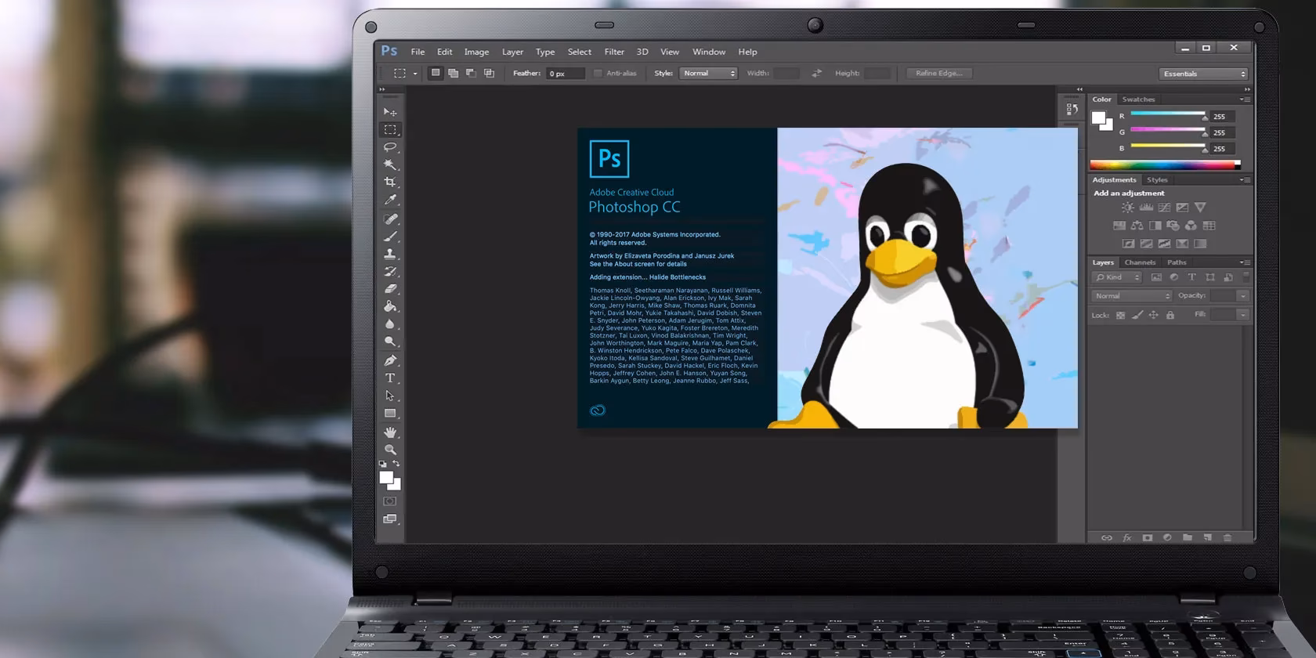Select the Paint Bucket tool
The height and width of the screenshot is (658, 1316).
coord(390,306)
